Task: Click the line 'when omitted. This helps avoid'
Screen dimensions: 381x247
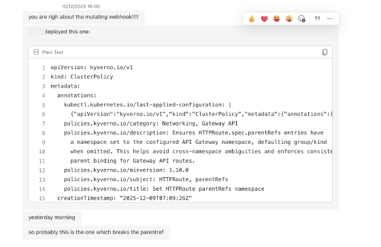Action: coord(201,151)
